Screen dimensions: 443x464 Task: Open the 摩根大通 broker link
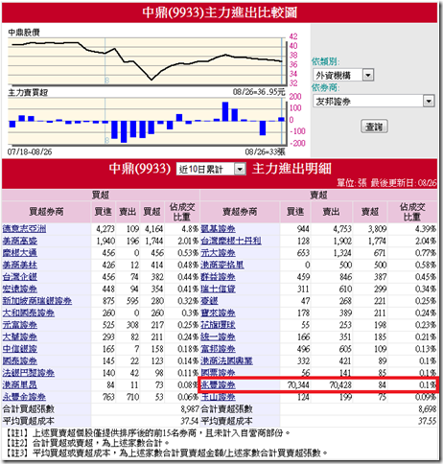(20, 253)
